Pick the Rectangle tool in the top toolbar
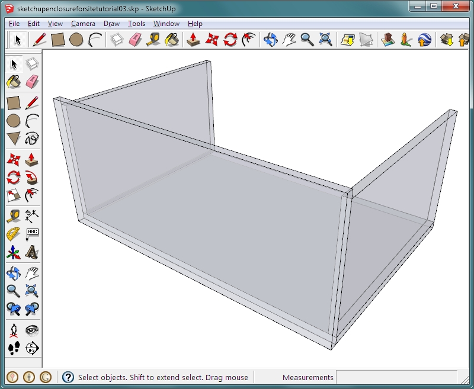Screen dimensions: 474x389 point(58,40)
